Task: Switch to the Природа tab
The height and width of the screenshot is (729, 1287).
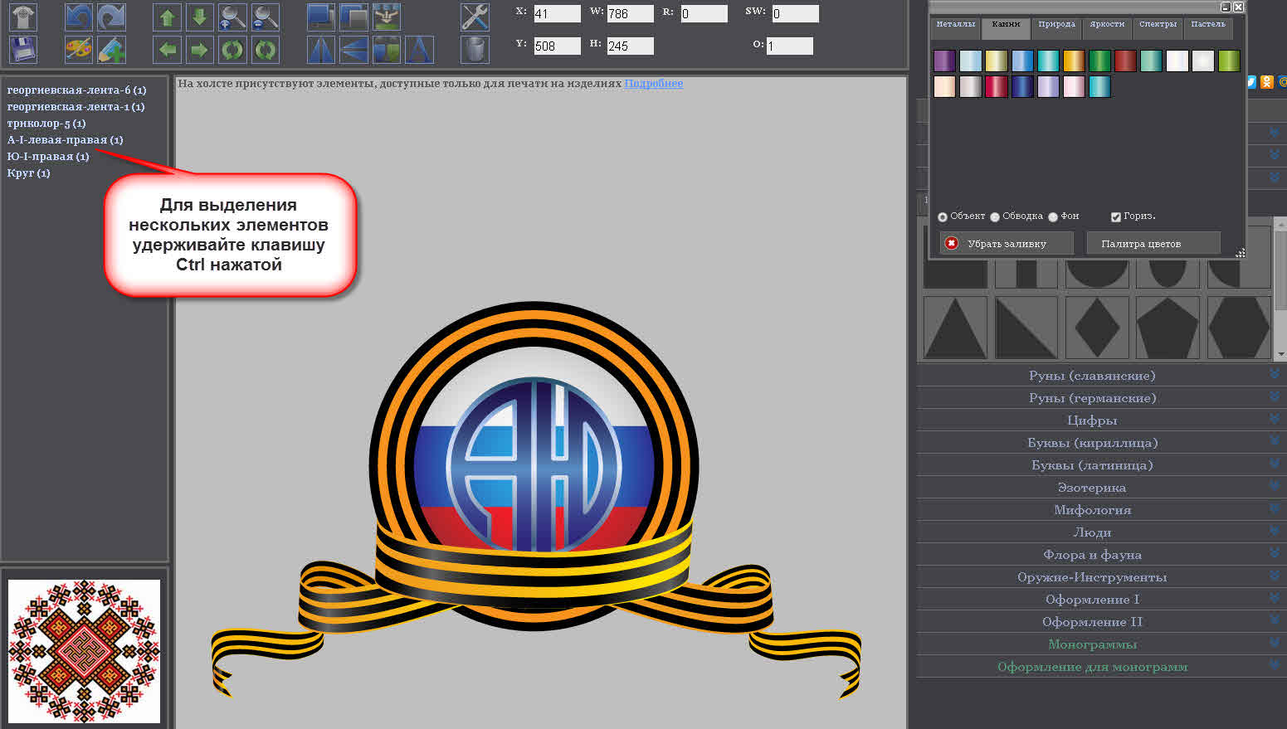Action: point(1056,27)
